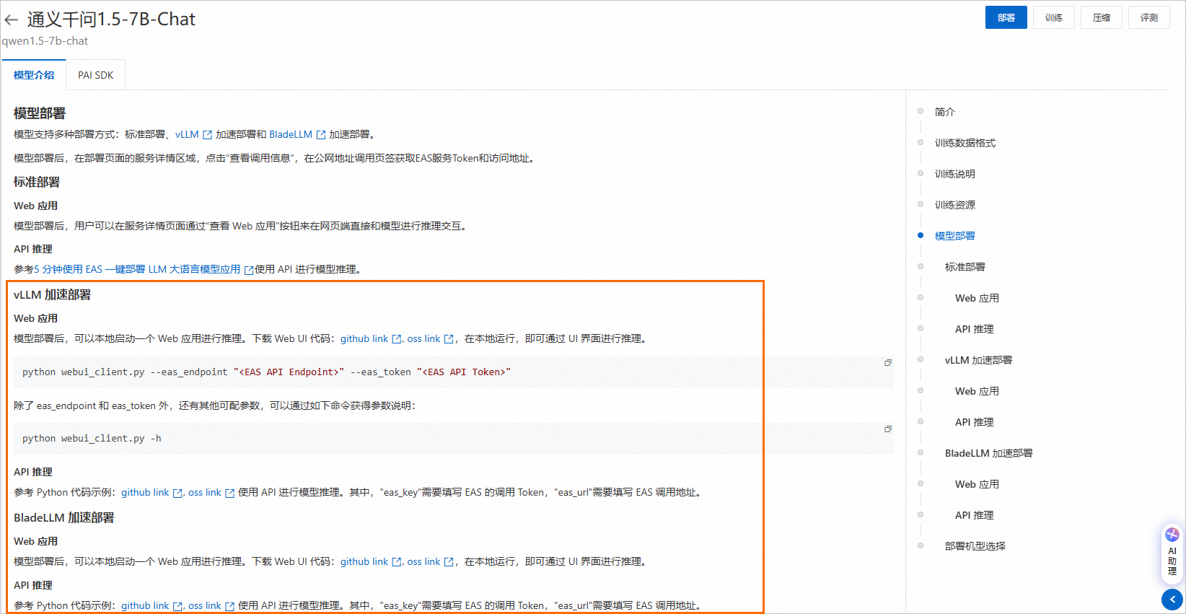Switch to the PAI SDK tab
The image size is (1186, 614).
point(96,75)
